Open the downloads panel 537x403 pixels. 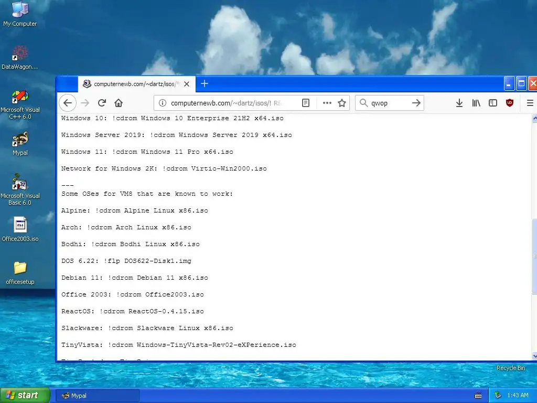pos(459,103)
